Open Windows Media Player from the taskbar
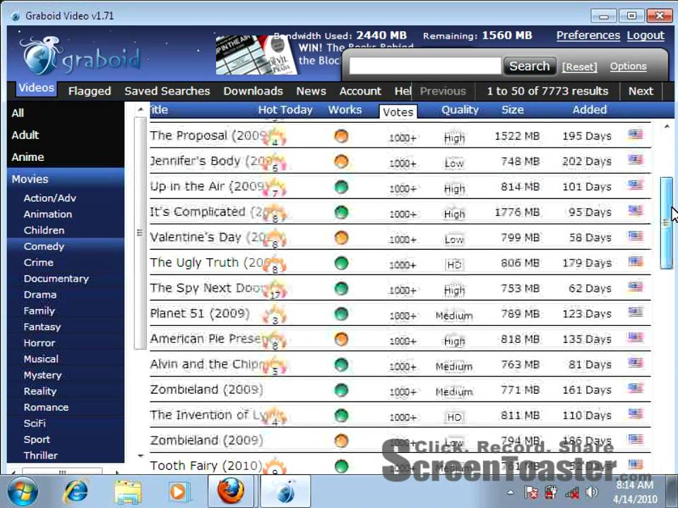 [178, 492]
